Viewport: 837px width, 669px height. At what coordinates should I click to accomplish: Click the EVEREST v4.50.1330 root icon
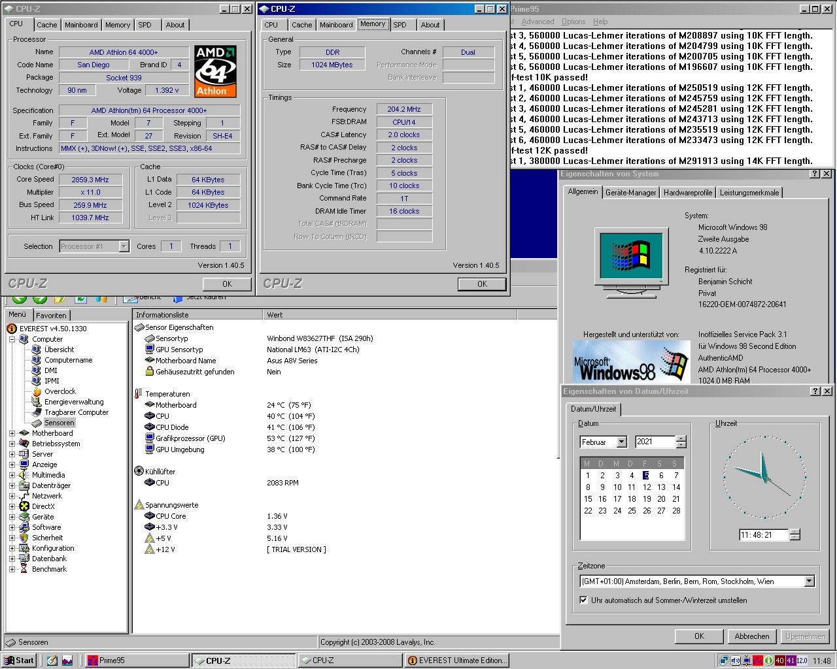[x=12, y=329]
